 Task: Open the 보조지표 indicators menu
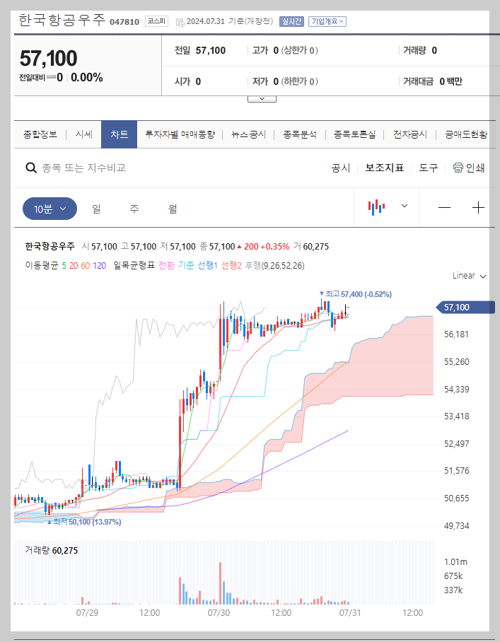tap(384, 168)
